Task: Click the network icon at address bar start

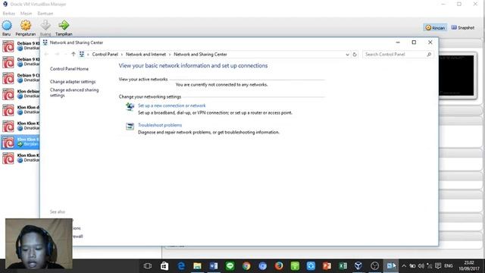Action: (82, 54)
